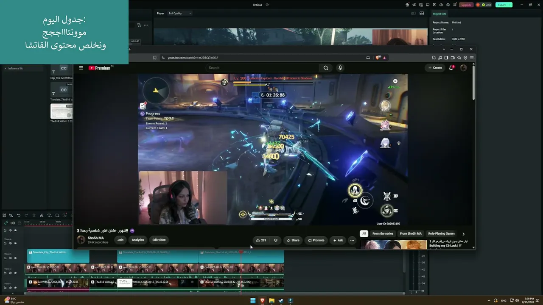The width and height of the screenshot is (543, 305).
Task: Toggle visibility of Video 2 track
Action: [15, 273]
